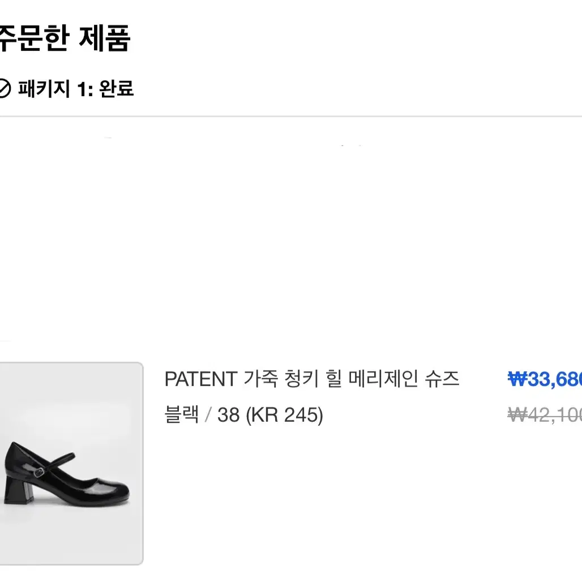
Task: Click the struck-through price ₩42,100
Action: pos(545,415)
